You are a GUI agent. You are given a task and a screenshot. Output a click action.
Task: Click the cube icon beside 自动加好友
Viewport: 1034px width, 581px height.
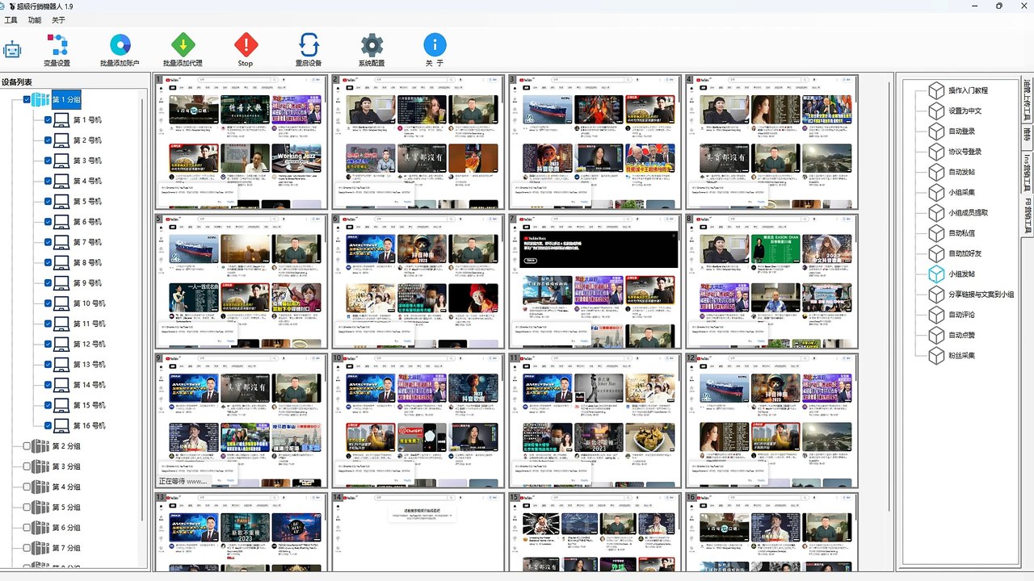click(936, 253)
